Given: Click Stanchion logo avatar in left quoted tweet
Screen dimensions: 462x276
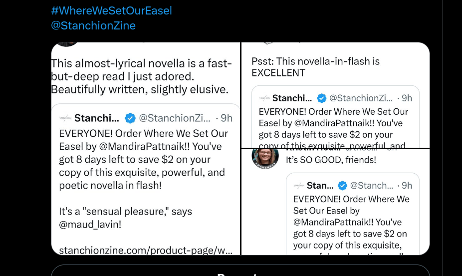Looking at the screenshot, I should coord(65,118).
